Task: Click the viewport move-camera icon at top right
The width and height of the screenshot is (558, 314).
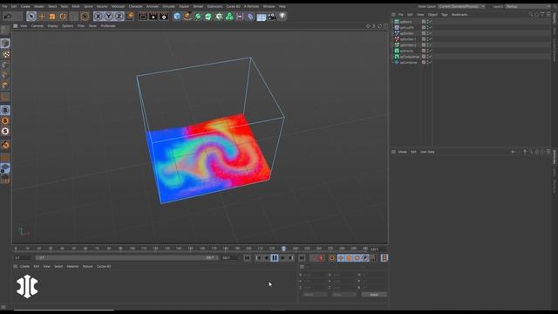Action: 368,26
